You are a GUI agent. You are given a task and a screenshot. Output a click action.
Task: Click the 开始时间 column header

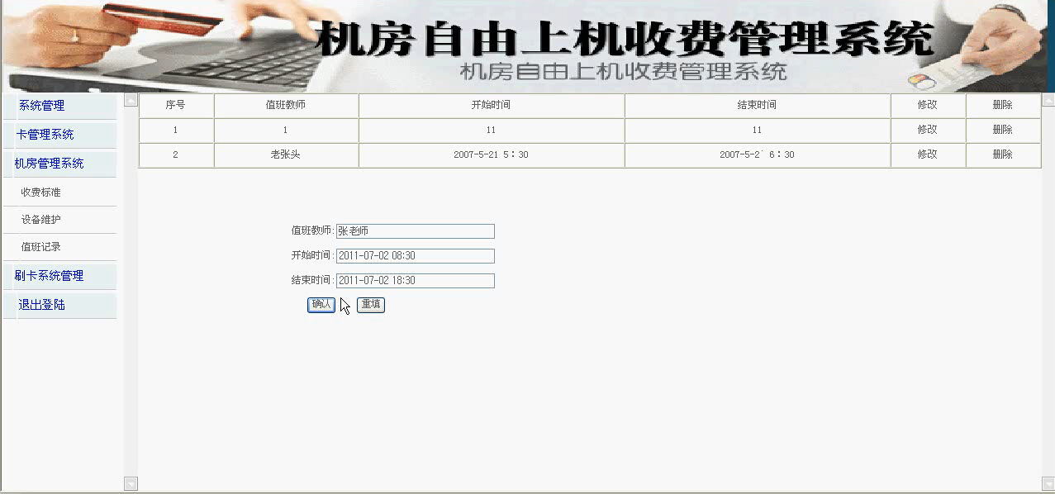pyautogui.click(x=492, y=106)
